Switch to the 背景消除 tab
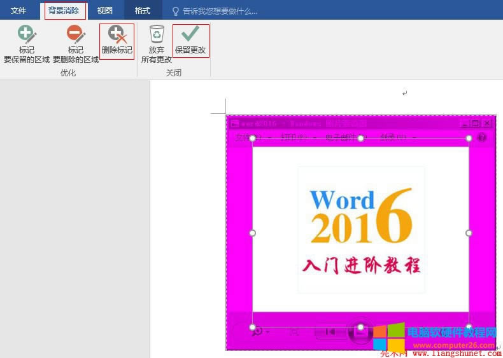503x358 pixels. pos(64,11)
